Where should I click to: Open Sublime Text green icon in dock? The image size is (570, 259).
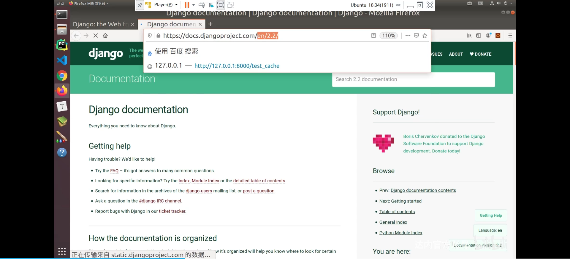click(x=62, y=121)
